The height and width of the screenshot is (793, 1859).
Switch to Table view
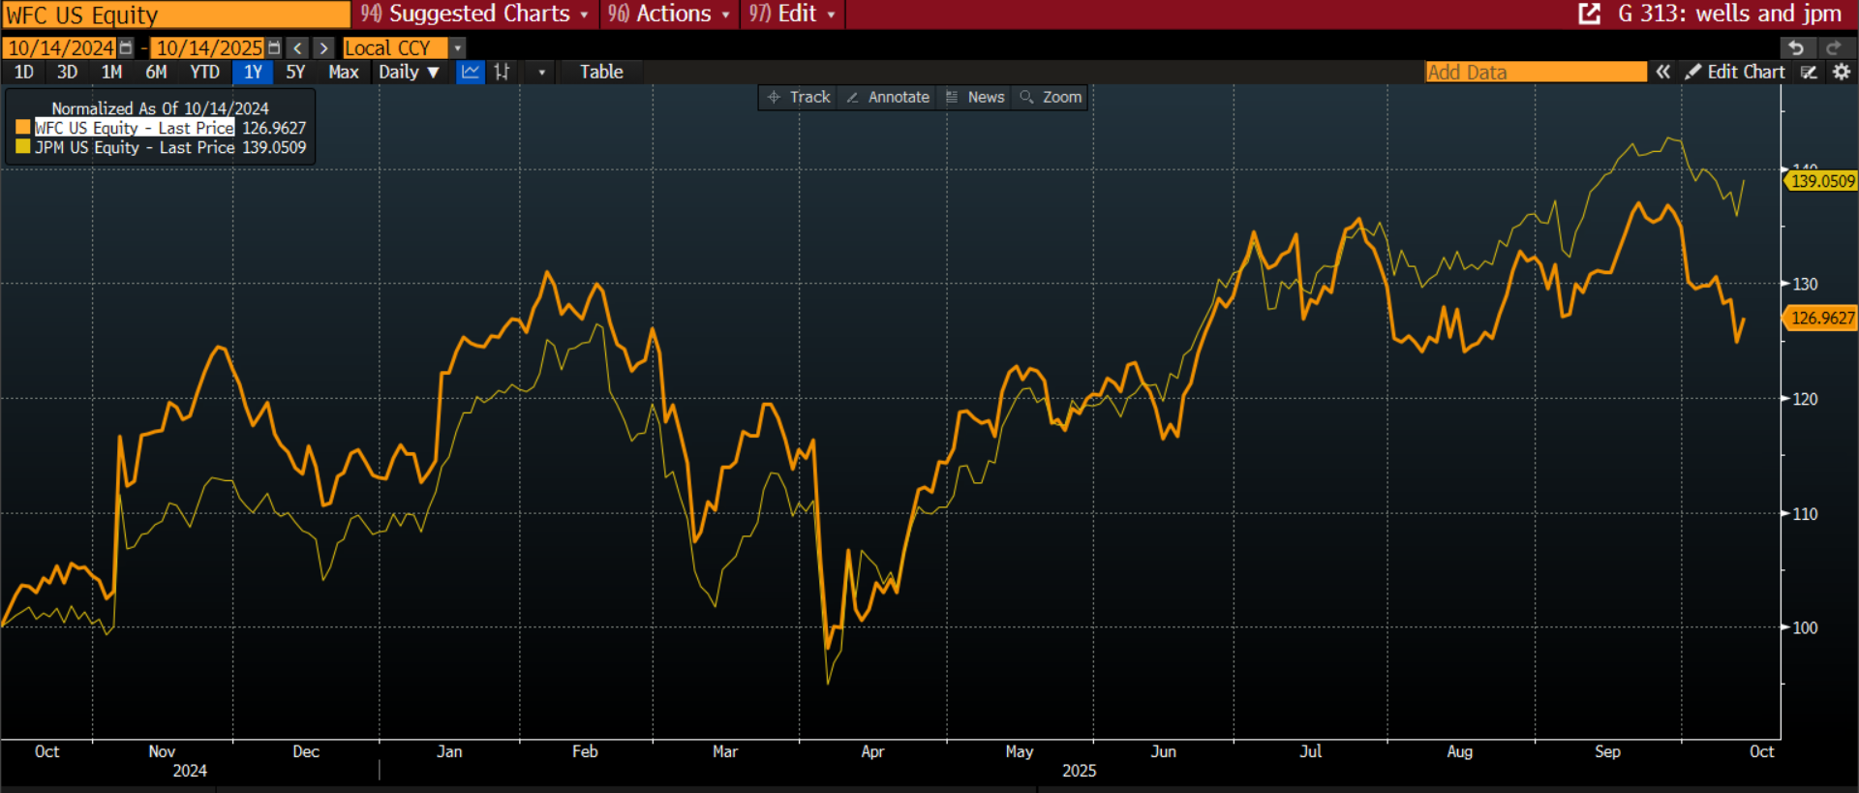click(x=601, y=72)
